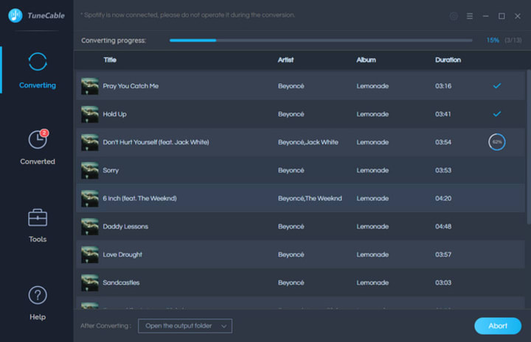Select 6 Inch (feat. The Weeknd) track
Screen dimensions: 531x342
click(x=300, y=198)
